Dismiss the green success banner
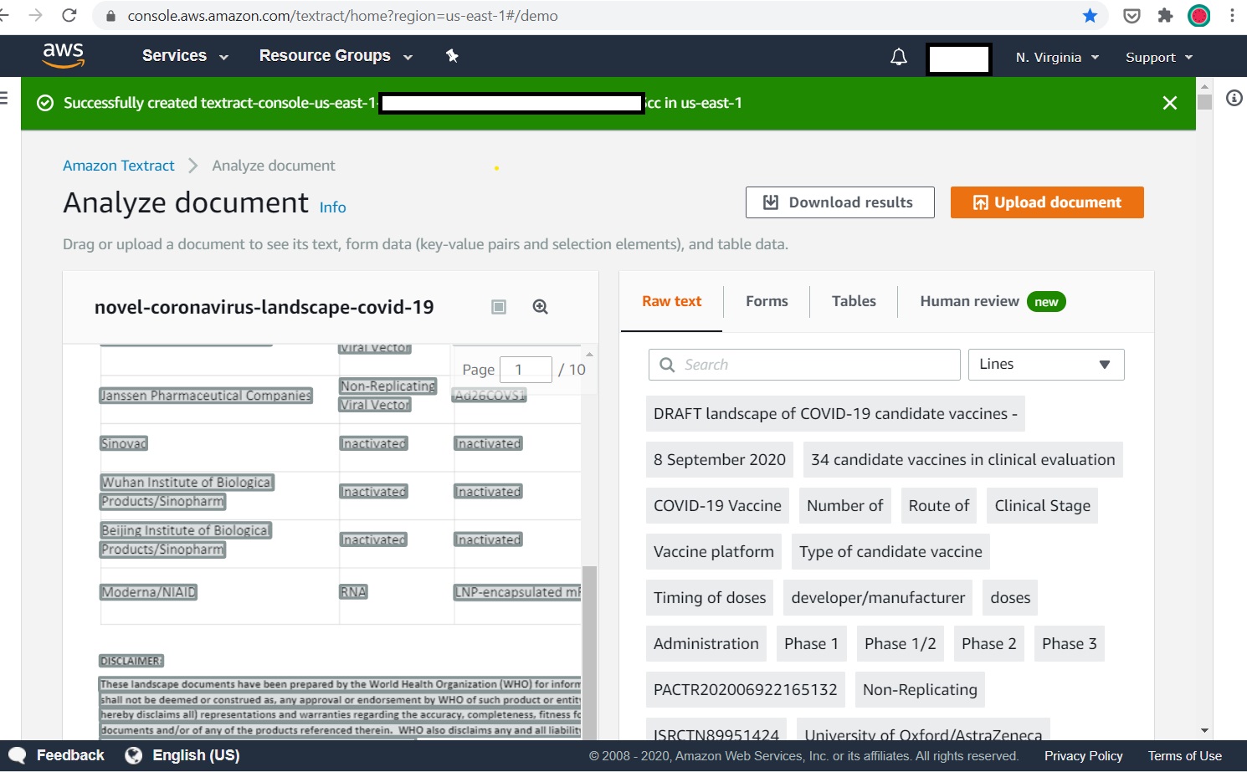Image resolution: width=1247 pixels, height=772 pixels. [1169, 103]
